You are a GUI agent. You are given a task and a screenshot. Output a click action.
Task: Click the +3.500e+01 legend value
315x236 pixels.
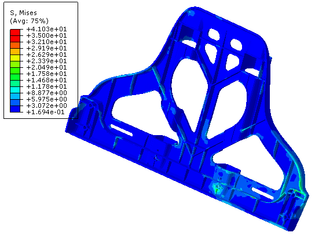[46, 35]
